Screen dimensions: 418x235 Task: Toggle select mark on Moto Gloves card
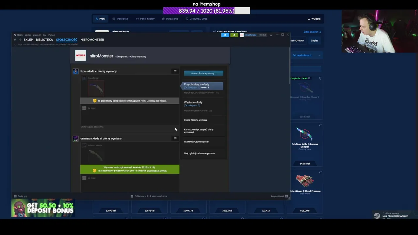point(320,172)
